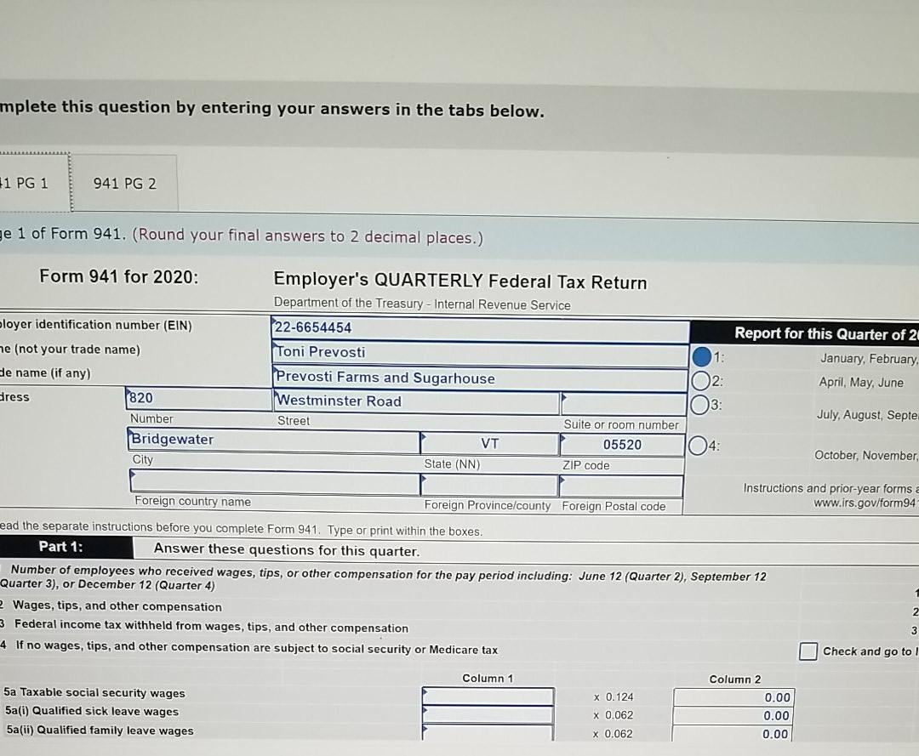The image size is (919, 756).
Task: Click the empty Foreign Province/county field
Action: 488,486
